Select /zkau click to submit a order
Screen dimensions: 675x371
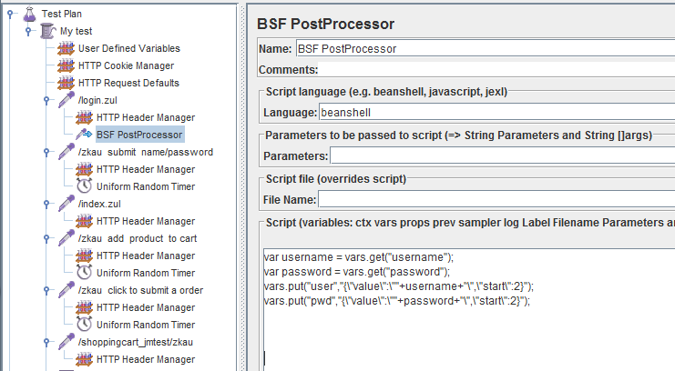point(140,290)
